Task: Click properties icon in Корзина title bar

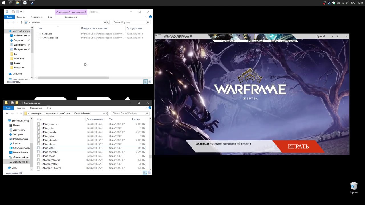Action: pos(13,12)
